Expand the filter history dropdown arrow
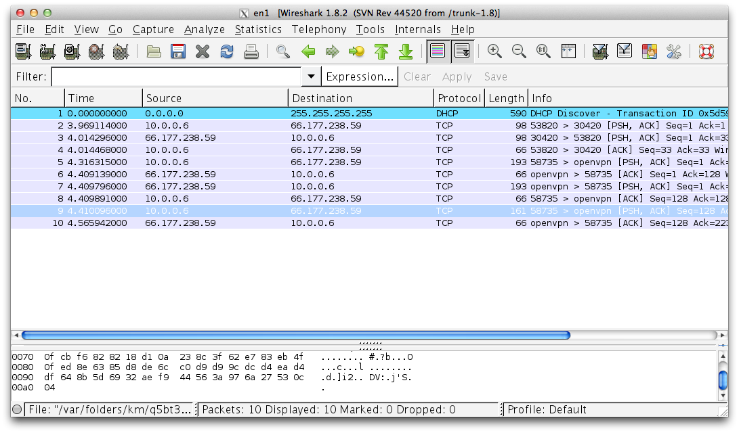The image size is (739, 433). 311,76
